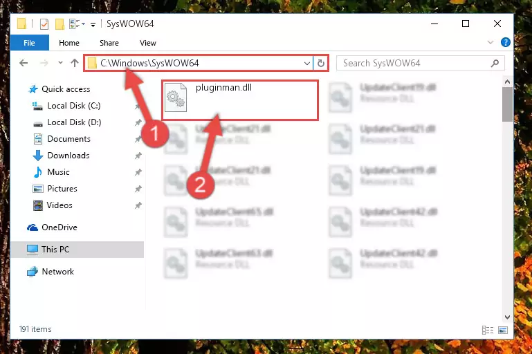
Task: Open recent locations dropdown arrow
Action: (60, 62)
